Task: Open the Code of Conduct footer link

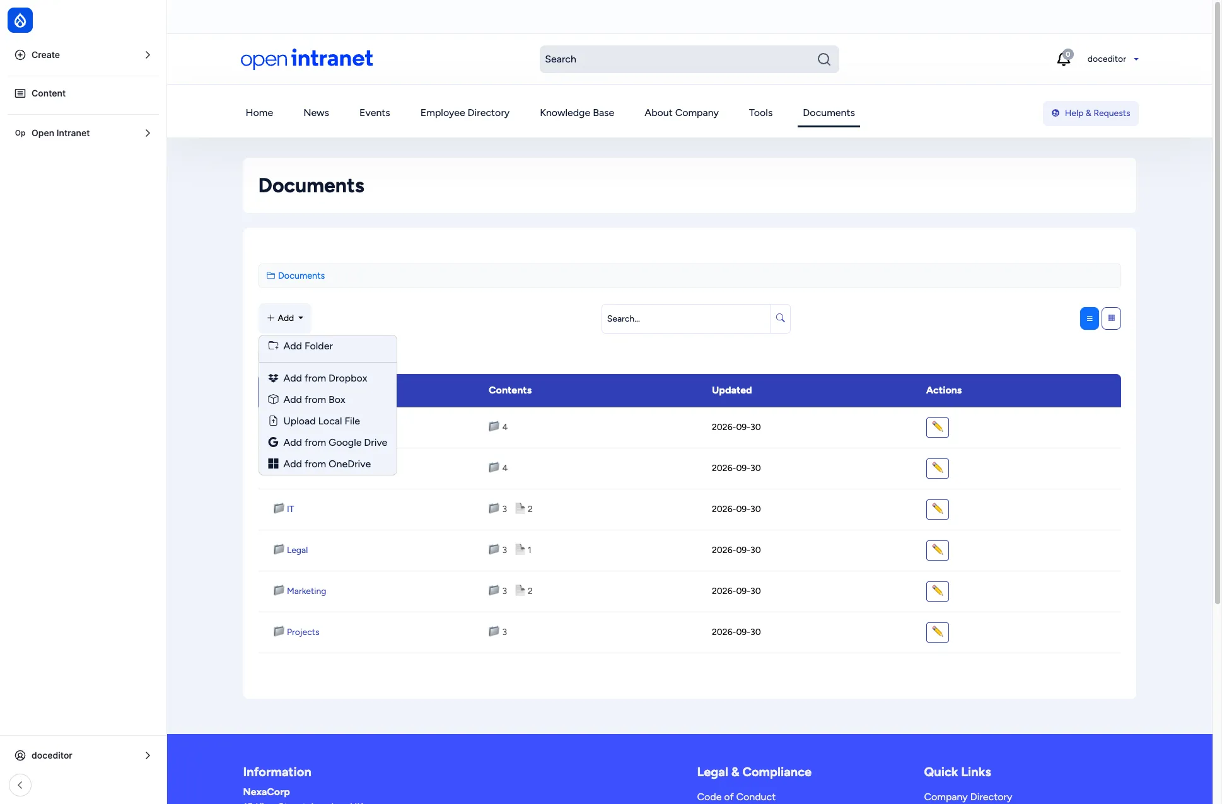Action: click(x=736, y=797)
